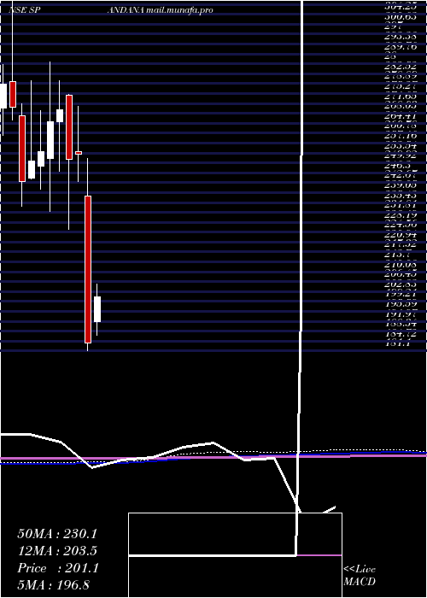Click the 220.94 price axis label
Viewport: 427px width, 598px height.
401,235
